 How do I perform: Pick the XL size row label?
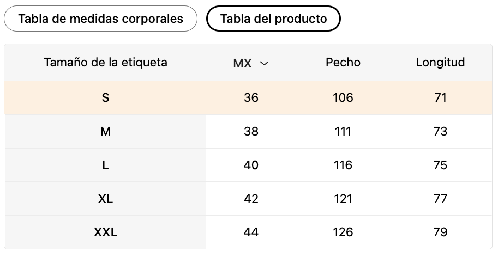point(105,199)
